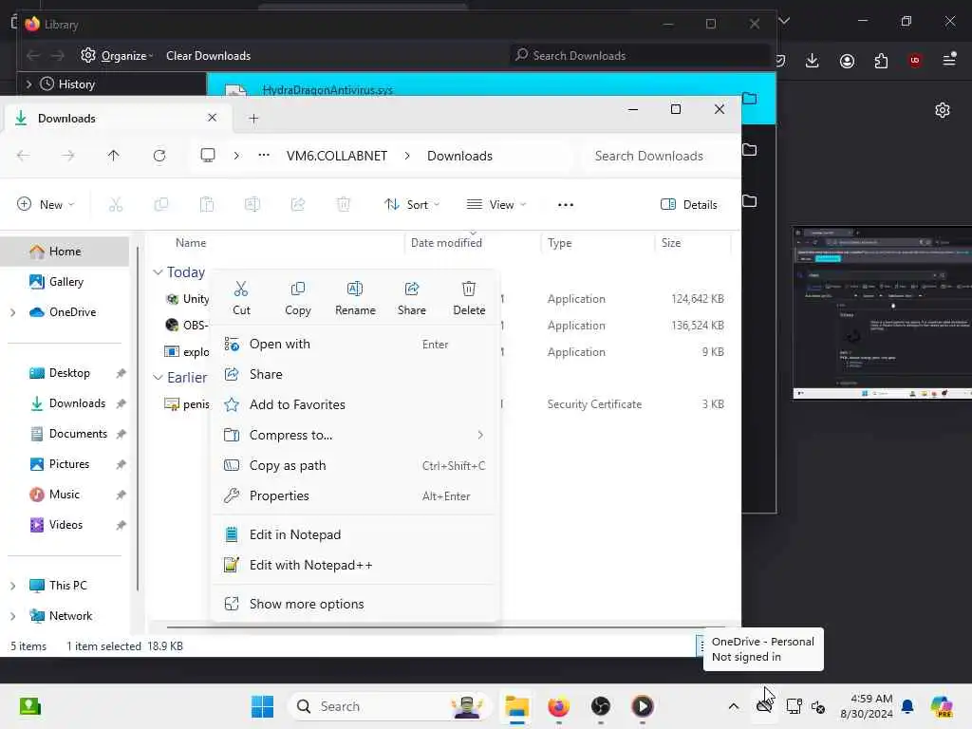Screen dimensions: 972x729
Task: Click OBS Studio taskbar icon
Action: pyautogui.click(x=600, y=706)
